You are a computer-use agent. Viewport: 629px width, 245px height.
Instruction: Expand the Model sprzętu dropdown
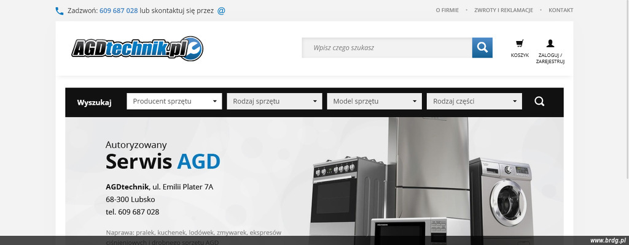tap(374, 102)
